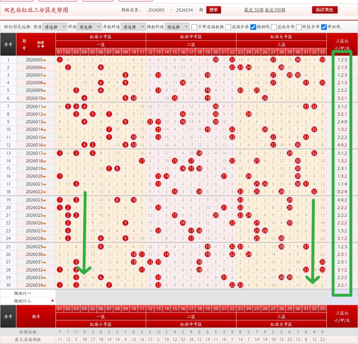Disable the 带折线 checkbox
Image resolution: width=358 pixels, height=344 pixels.
(x=324, y=27)
